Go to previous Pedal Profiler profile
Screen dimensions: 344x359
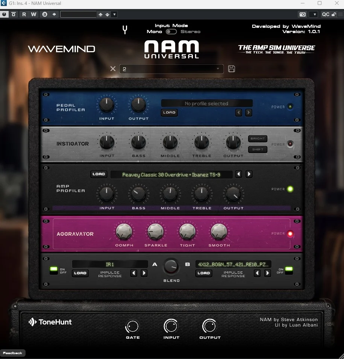click(x=239, y=112)
